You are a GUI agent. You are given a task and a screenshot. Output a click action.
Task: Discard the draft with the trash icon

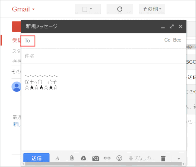(x=163, y=159)
